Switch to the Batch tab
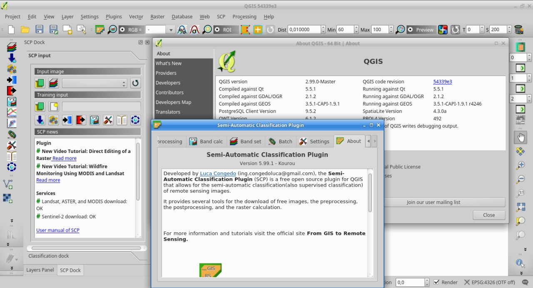The height and width of the screenshot is (288, 533). point(281,141)
